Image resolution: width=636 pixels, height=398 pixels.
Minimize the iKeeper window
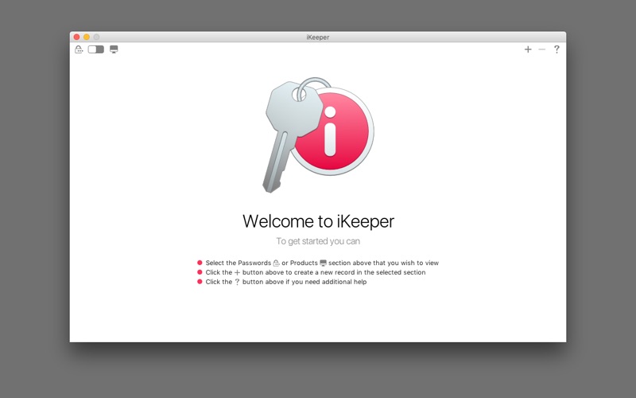87,37
